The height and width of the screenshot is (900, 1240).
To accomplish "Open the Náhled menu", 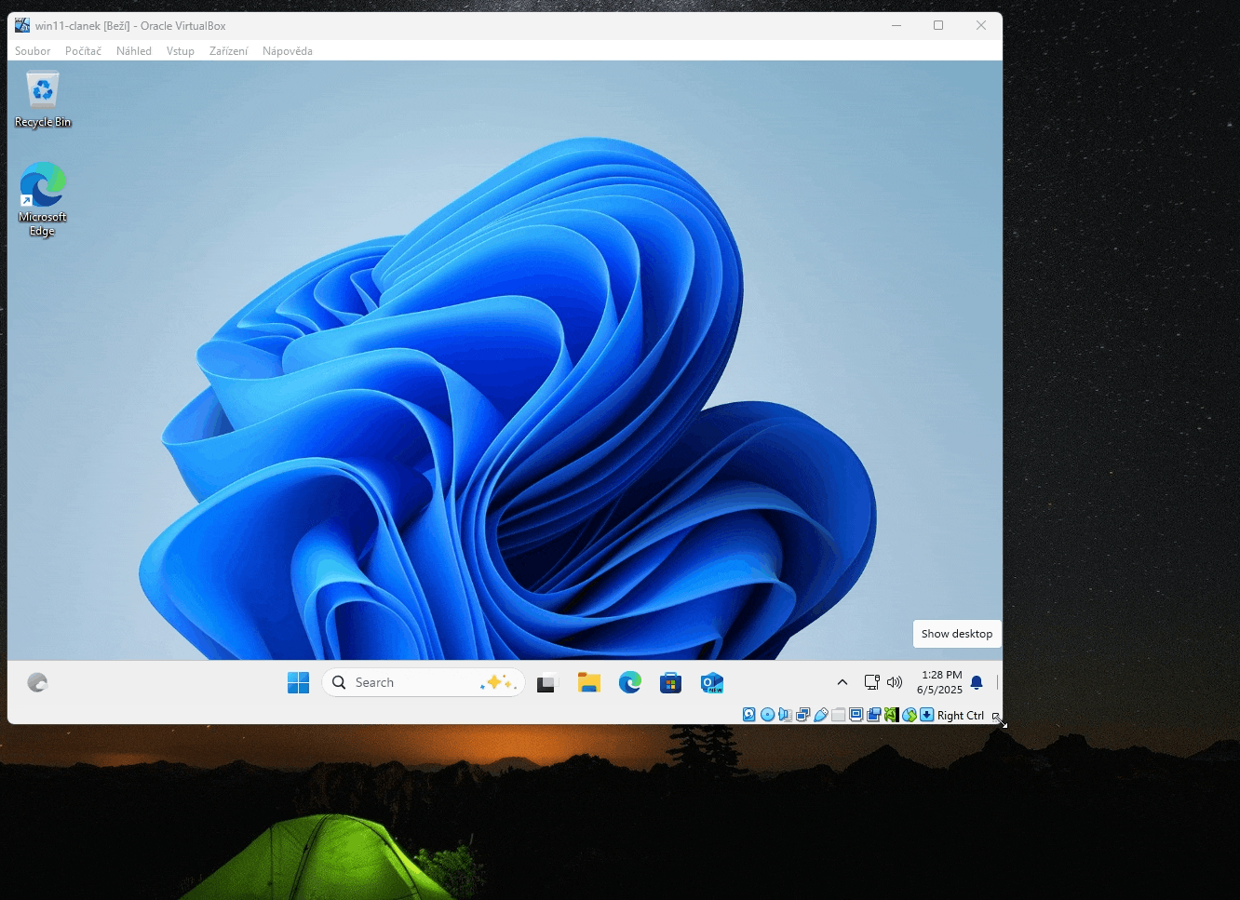I will 134,51.
